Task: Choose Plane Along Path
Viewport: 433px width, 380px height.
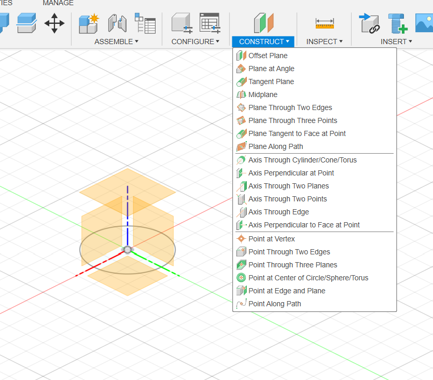Action: (315, 146)
